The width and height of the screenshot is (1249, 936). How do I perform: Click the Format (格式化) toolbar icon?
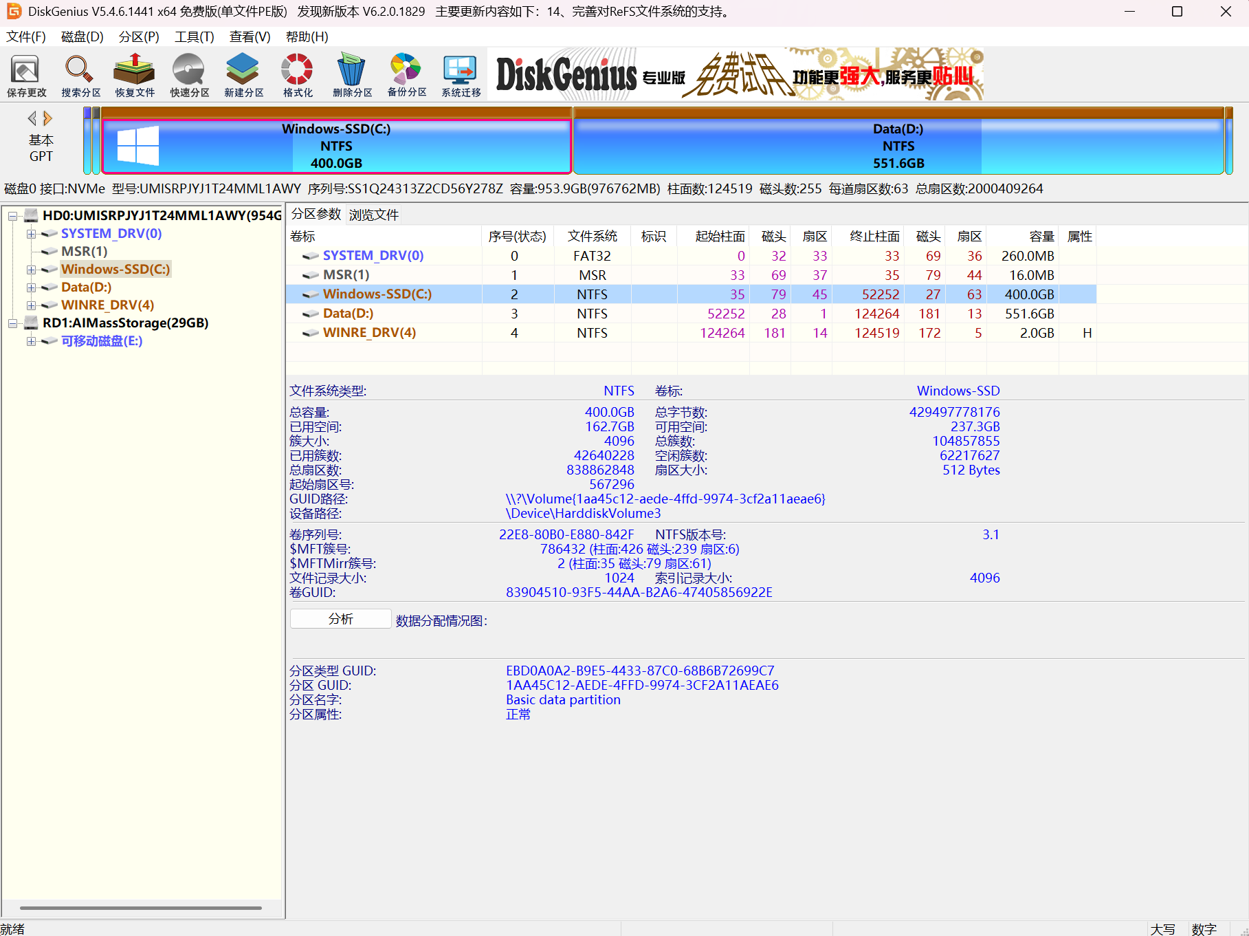[298, 75]
